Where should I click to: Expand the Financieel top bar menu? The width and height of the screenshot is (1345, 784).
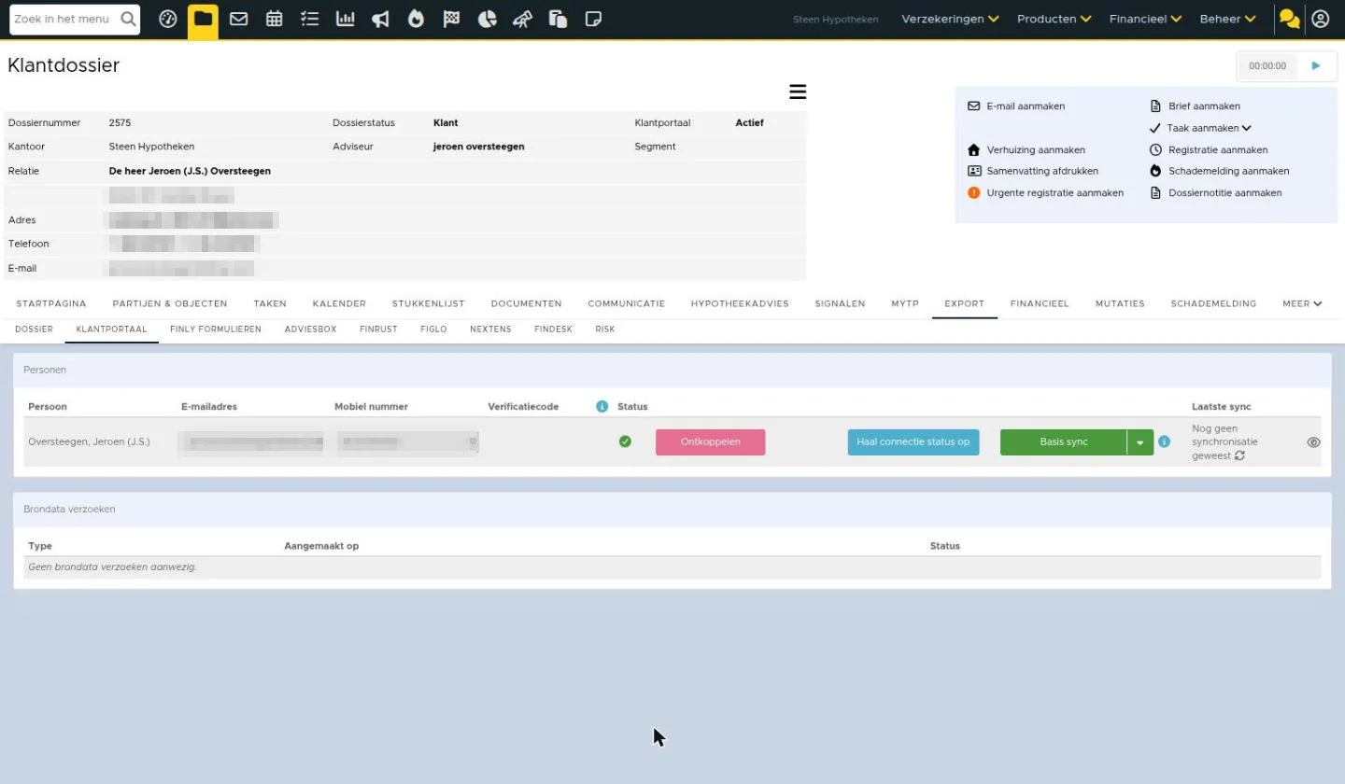coord(1145,19)
